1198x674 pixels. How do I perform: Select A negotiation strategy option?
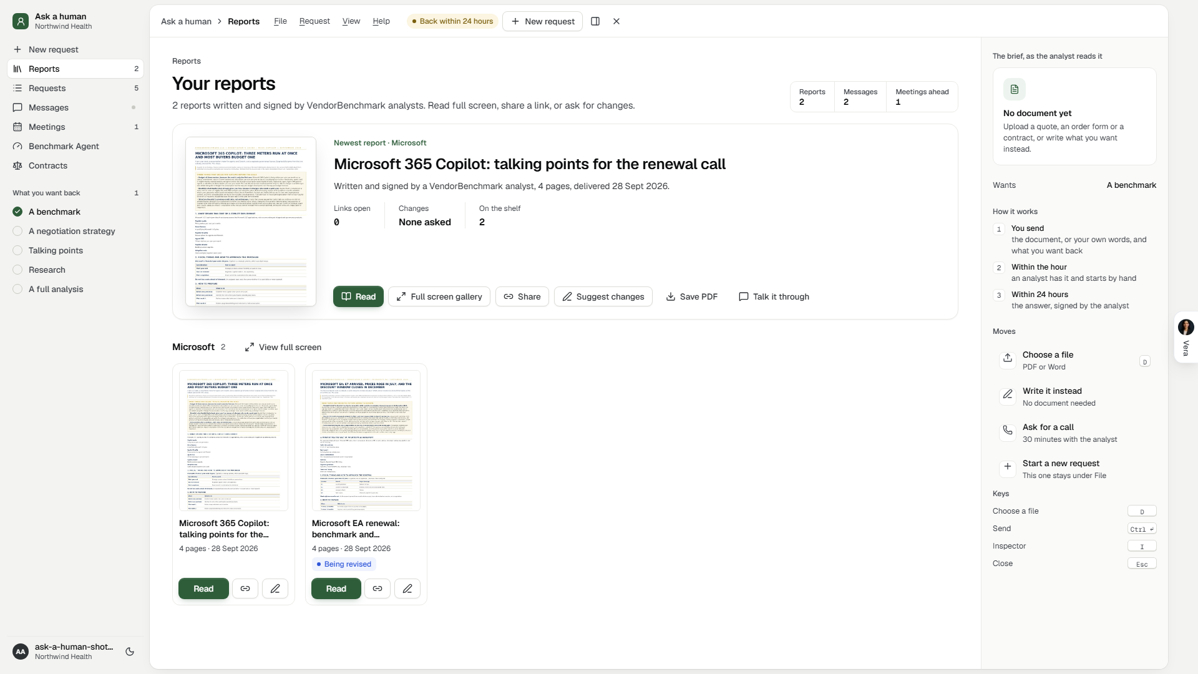point(75,231)
